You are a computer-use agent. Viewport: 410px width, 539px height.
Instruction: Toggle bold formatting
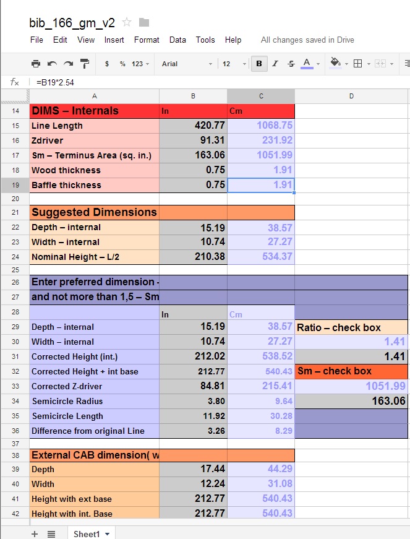[x=259, y=64]
